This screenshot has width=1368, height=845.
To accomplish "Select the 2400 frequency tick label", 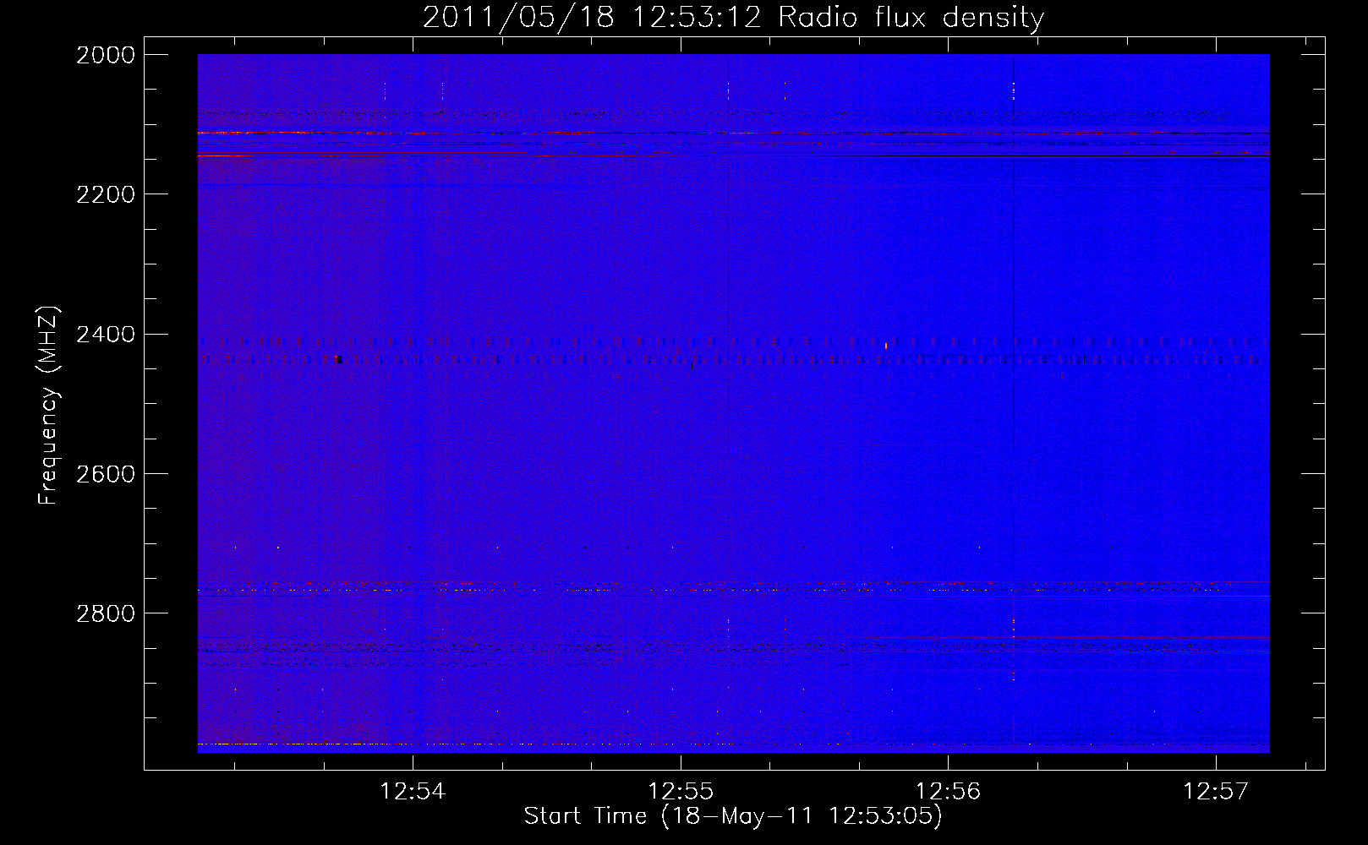I will tap(106, 335).
